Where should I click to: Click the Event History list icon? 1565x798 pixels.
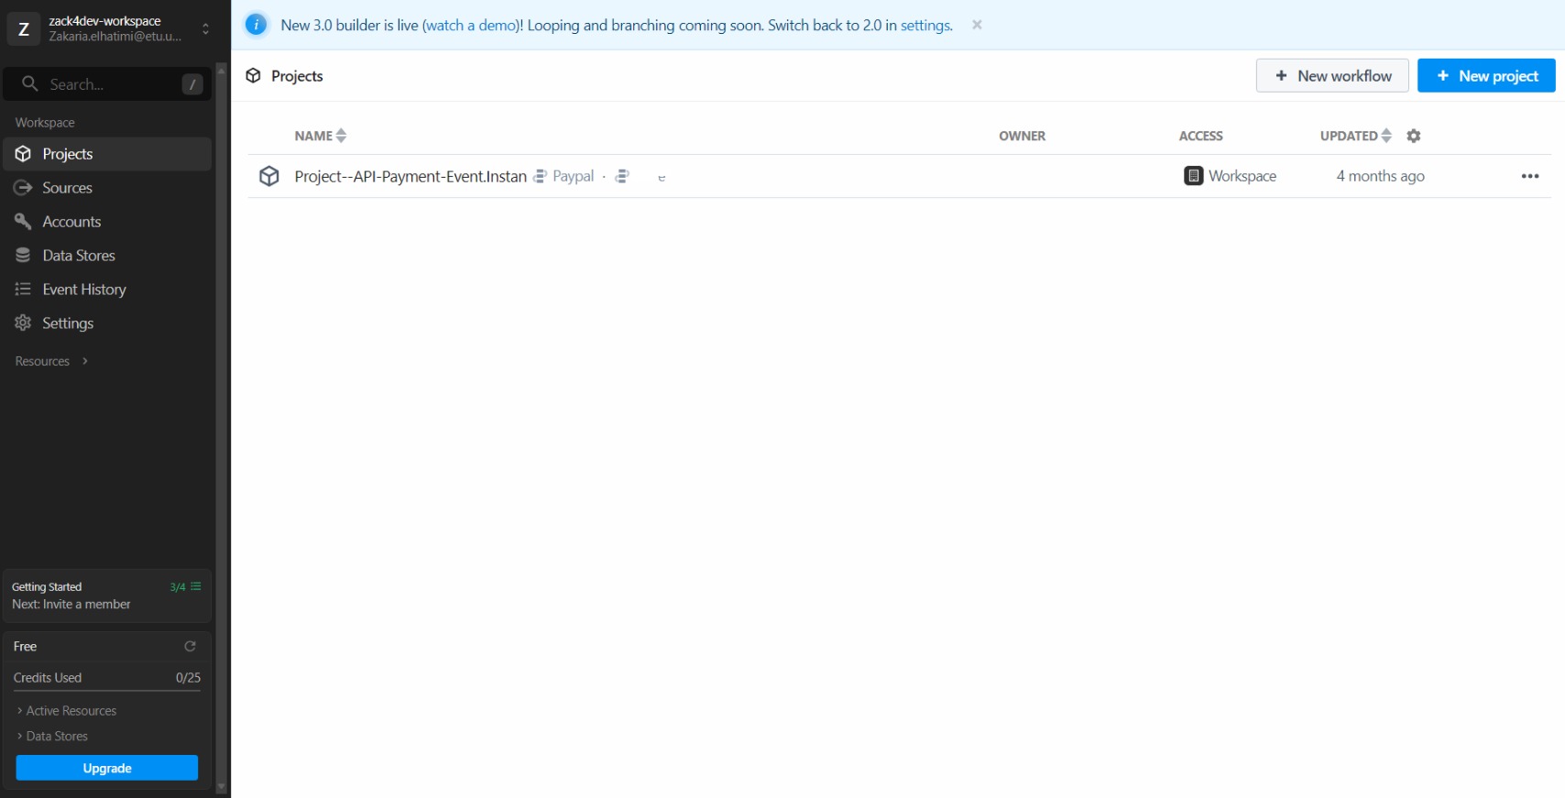[x=23, y=290]
